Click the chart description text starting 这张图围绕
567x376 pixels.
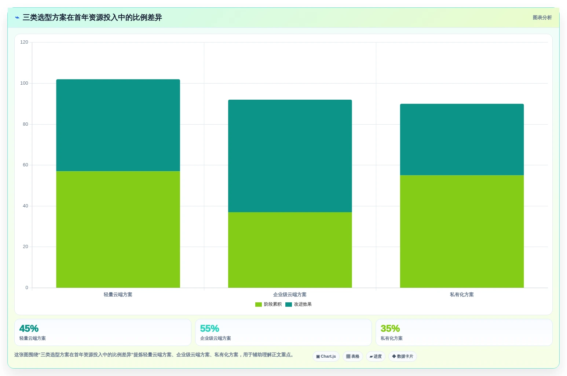[155, 355]
